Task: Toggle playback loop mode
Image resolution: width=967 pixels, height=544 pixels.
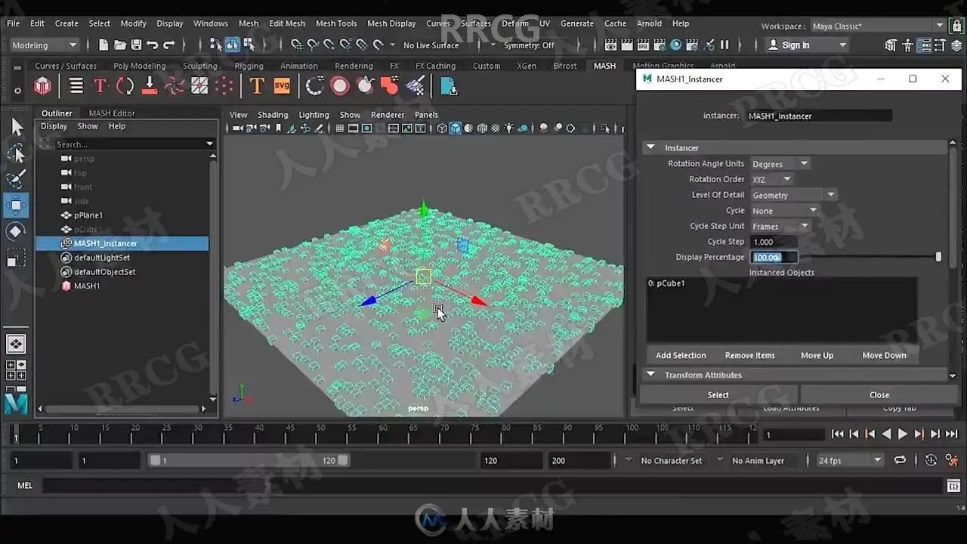Action: click(900, 459)
